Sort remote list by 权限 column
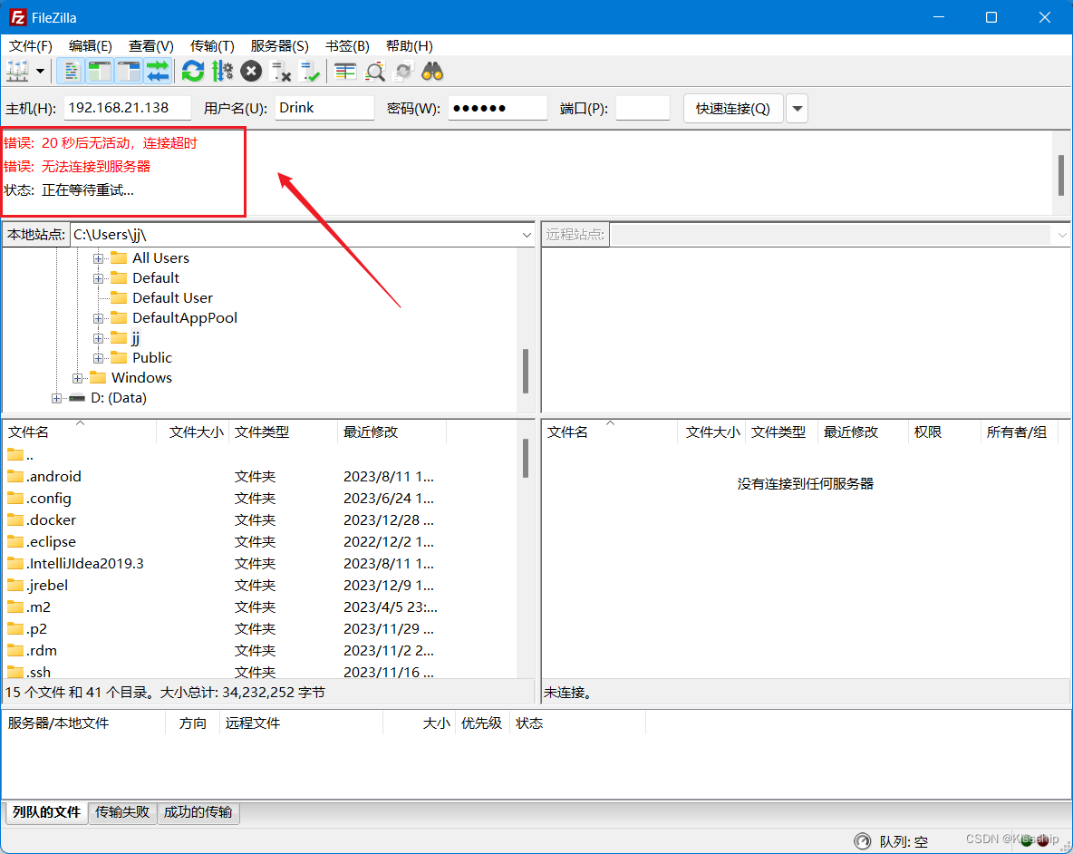The width and height of the screenshot is (1073, 854). pyautogui.click(x=944, y=432)
